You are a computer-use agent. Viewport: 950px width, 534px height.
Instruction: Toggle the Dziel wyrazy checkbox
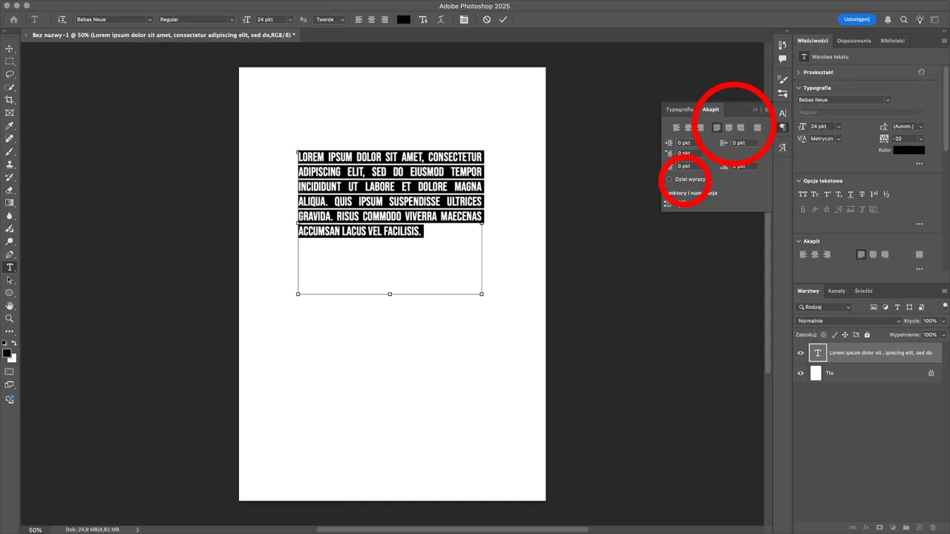(669, 179)
